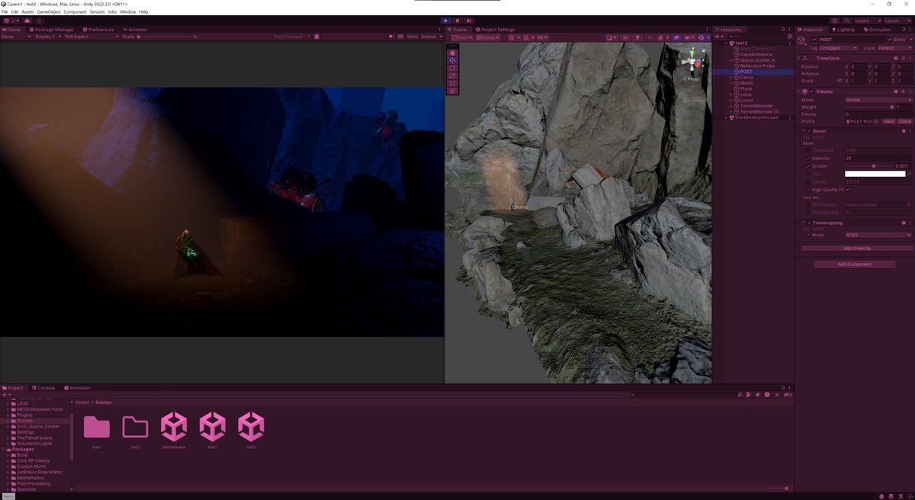Click the Add Component button
The height and width of the screenshot is (500, 915).
click(x=855, y=264)
